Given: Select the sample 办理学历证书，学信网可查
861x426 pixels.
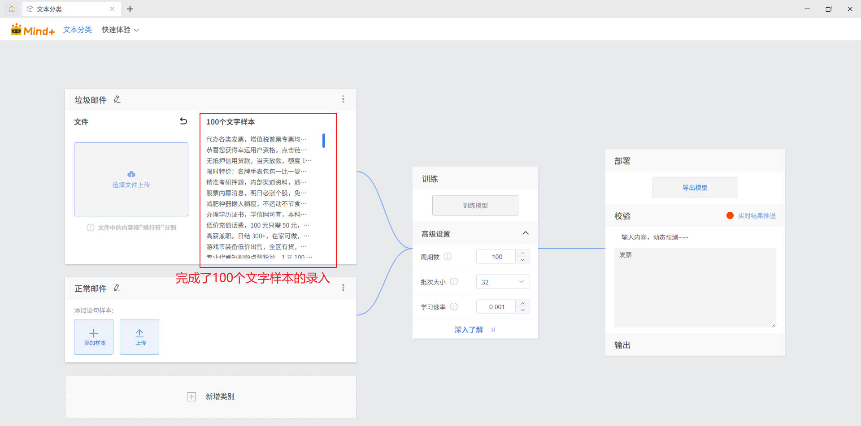Looking at the screenshot, I should pyautogui.click(x=257, y=215).
